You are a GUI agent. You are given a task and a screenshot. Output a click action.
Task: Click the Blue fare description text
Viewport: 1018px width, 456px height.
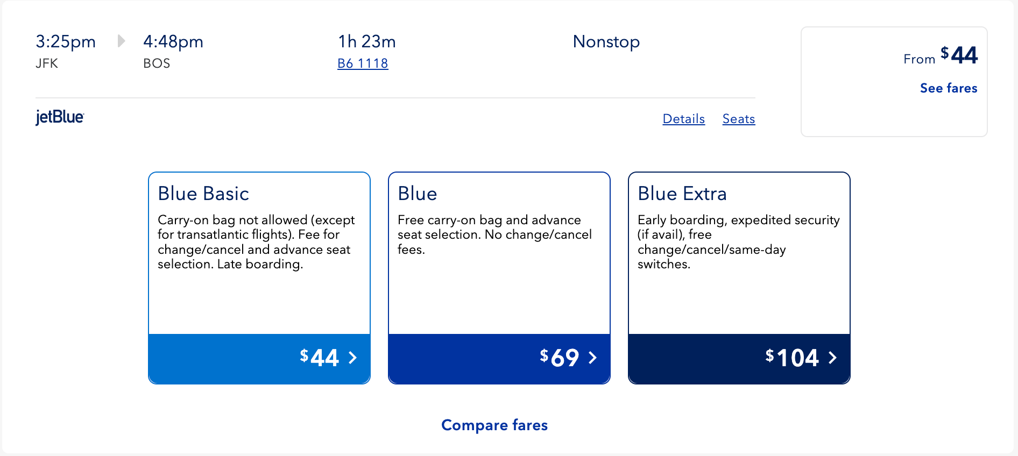click(x=494, y=234)
